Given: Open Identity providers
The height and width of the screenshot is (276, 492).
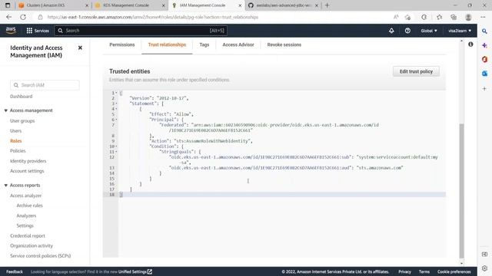Looking at the screenshot, I should pos(28,161).
